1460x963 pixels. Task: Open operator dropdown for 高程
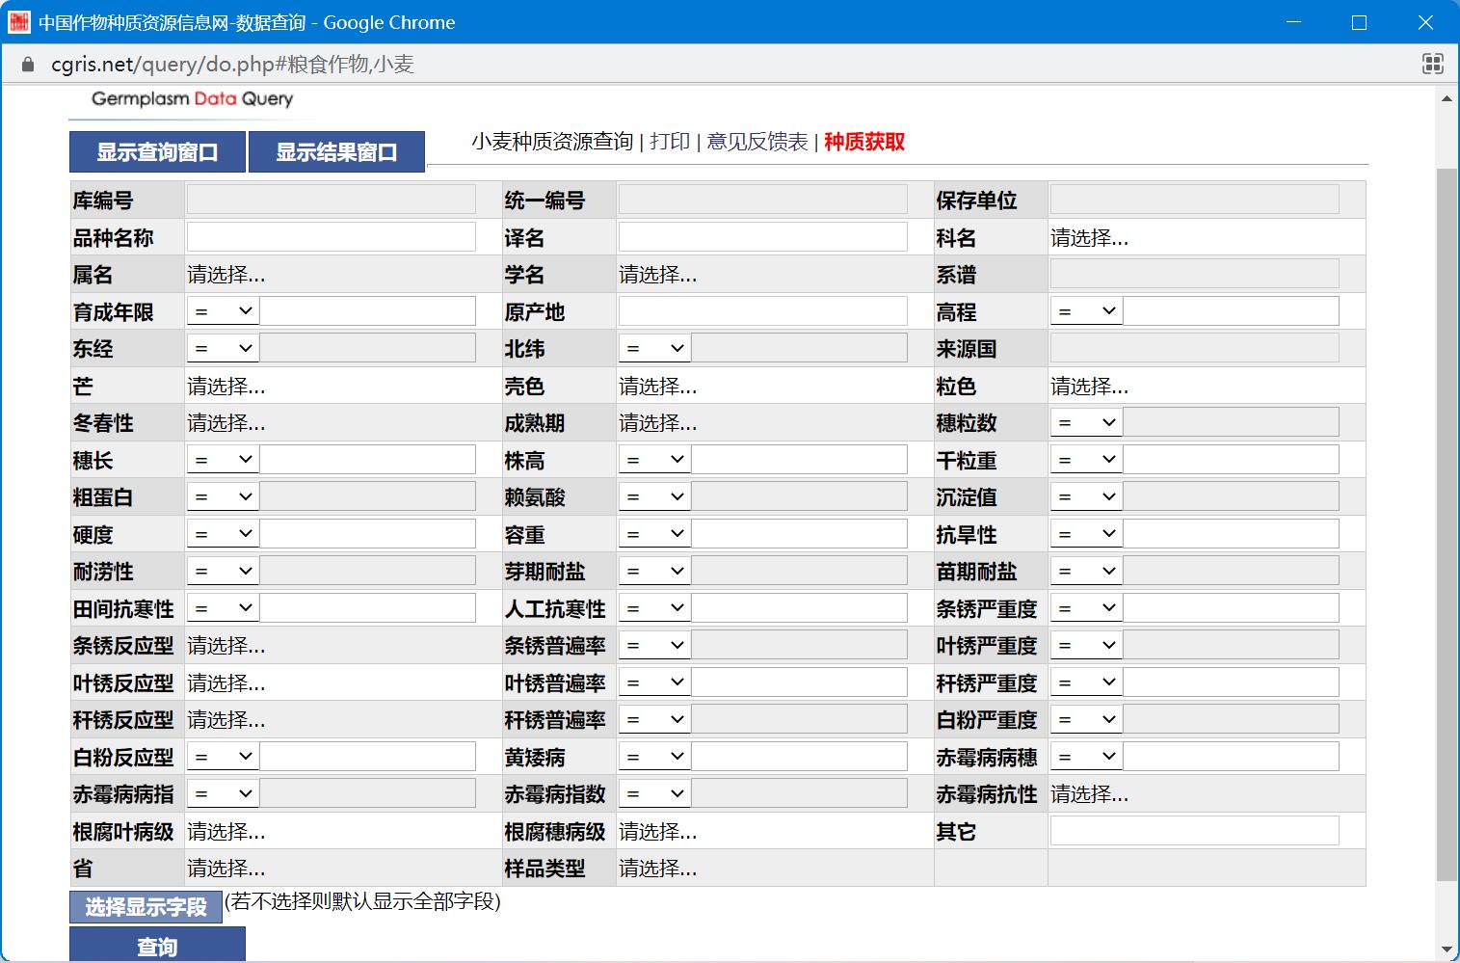coord(1086,311)
